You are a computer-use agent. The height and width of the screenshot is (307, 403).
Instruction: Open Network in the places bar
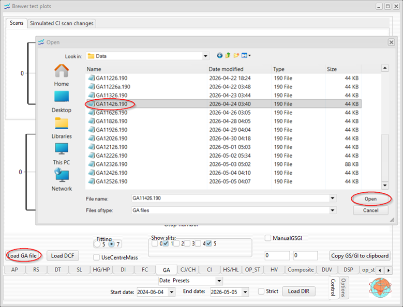(62, 180)
